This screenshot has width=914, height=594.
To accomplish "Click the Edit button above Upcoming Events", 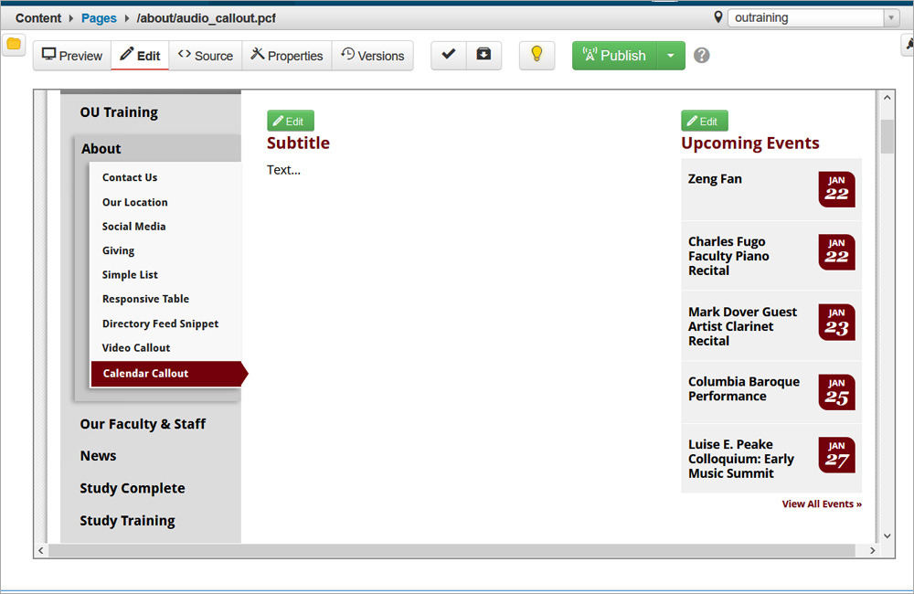I will [x=704, y=121].
